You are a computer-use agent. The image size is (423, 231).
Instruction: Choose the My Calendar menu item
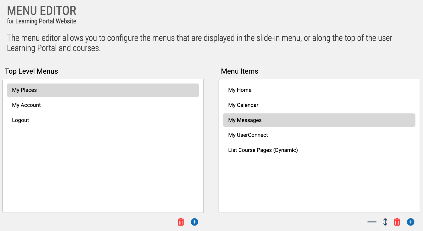click(319, 105)
